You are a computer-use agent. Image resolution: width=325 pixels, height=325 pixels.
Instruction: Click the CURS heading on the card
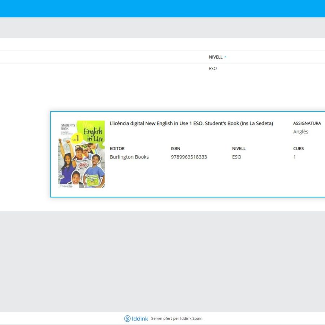[298, 148]
